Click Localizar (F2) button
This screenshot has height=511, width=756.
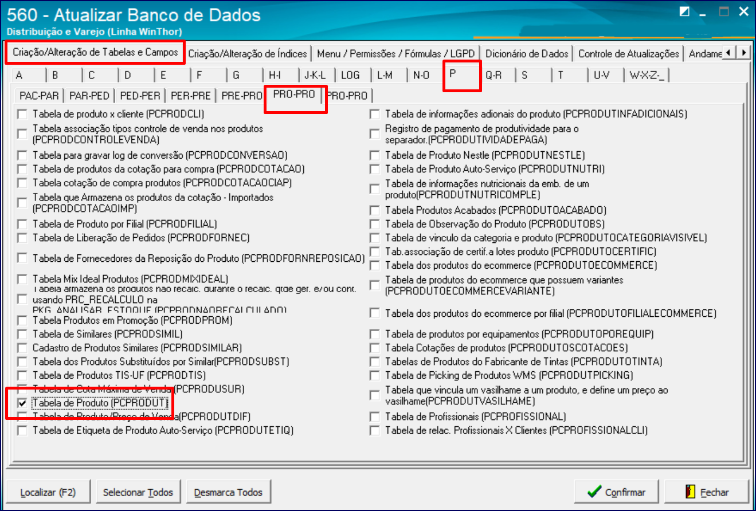pos(48,492)
